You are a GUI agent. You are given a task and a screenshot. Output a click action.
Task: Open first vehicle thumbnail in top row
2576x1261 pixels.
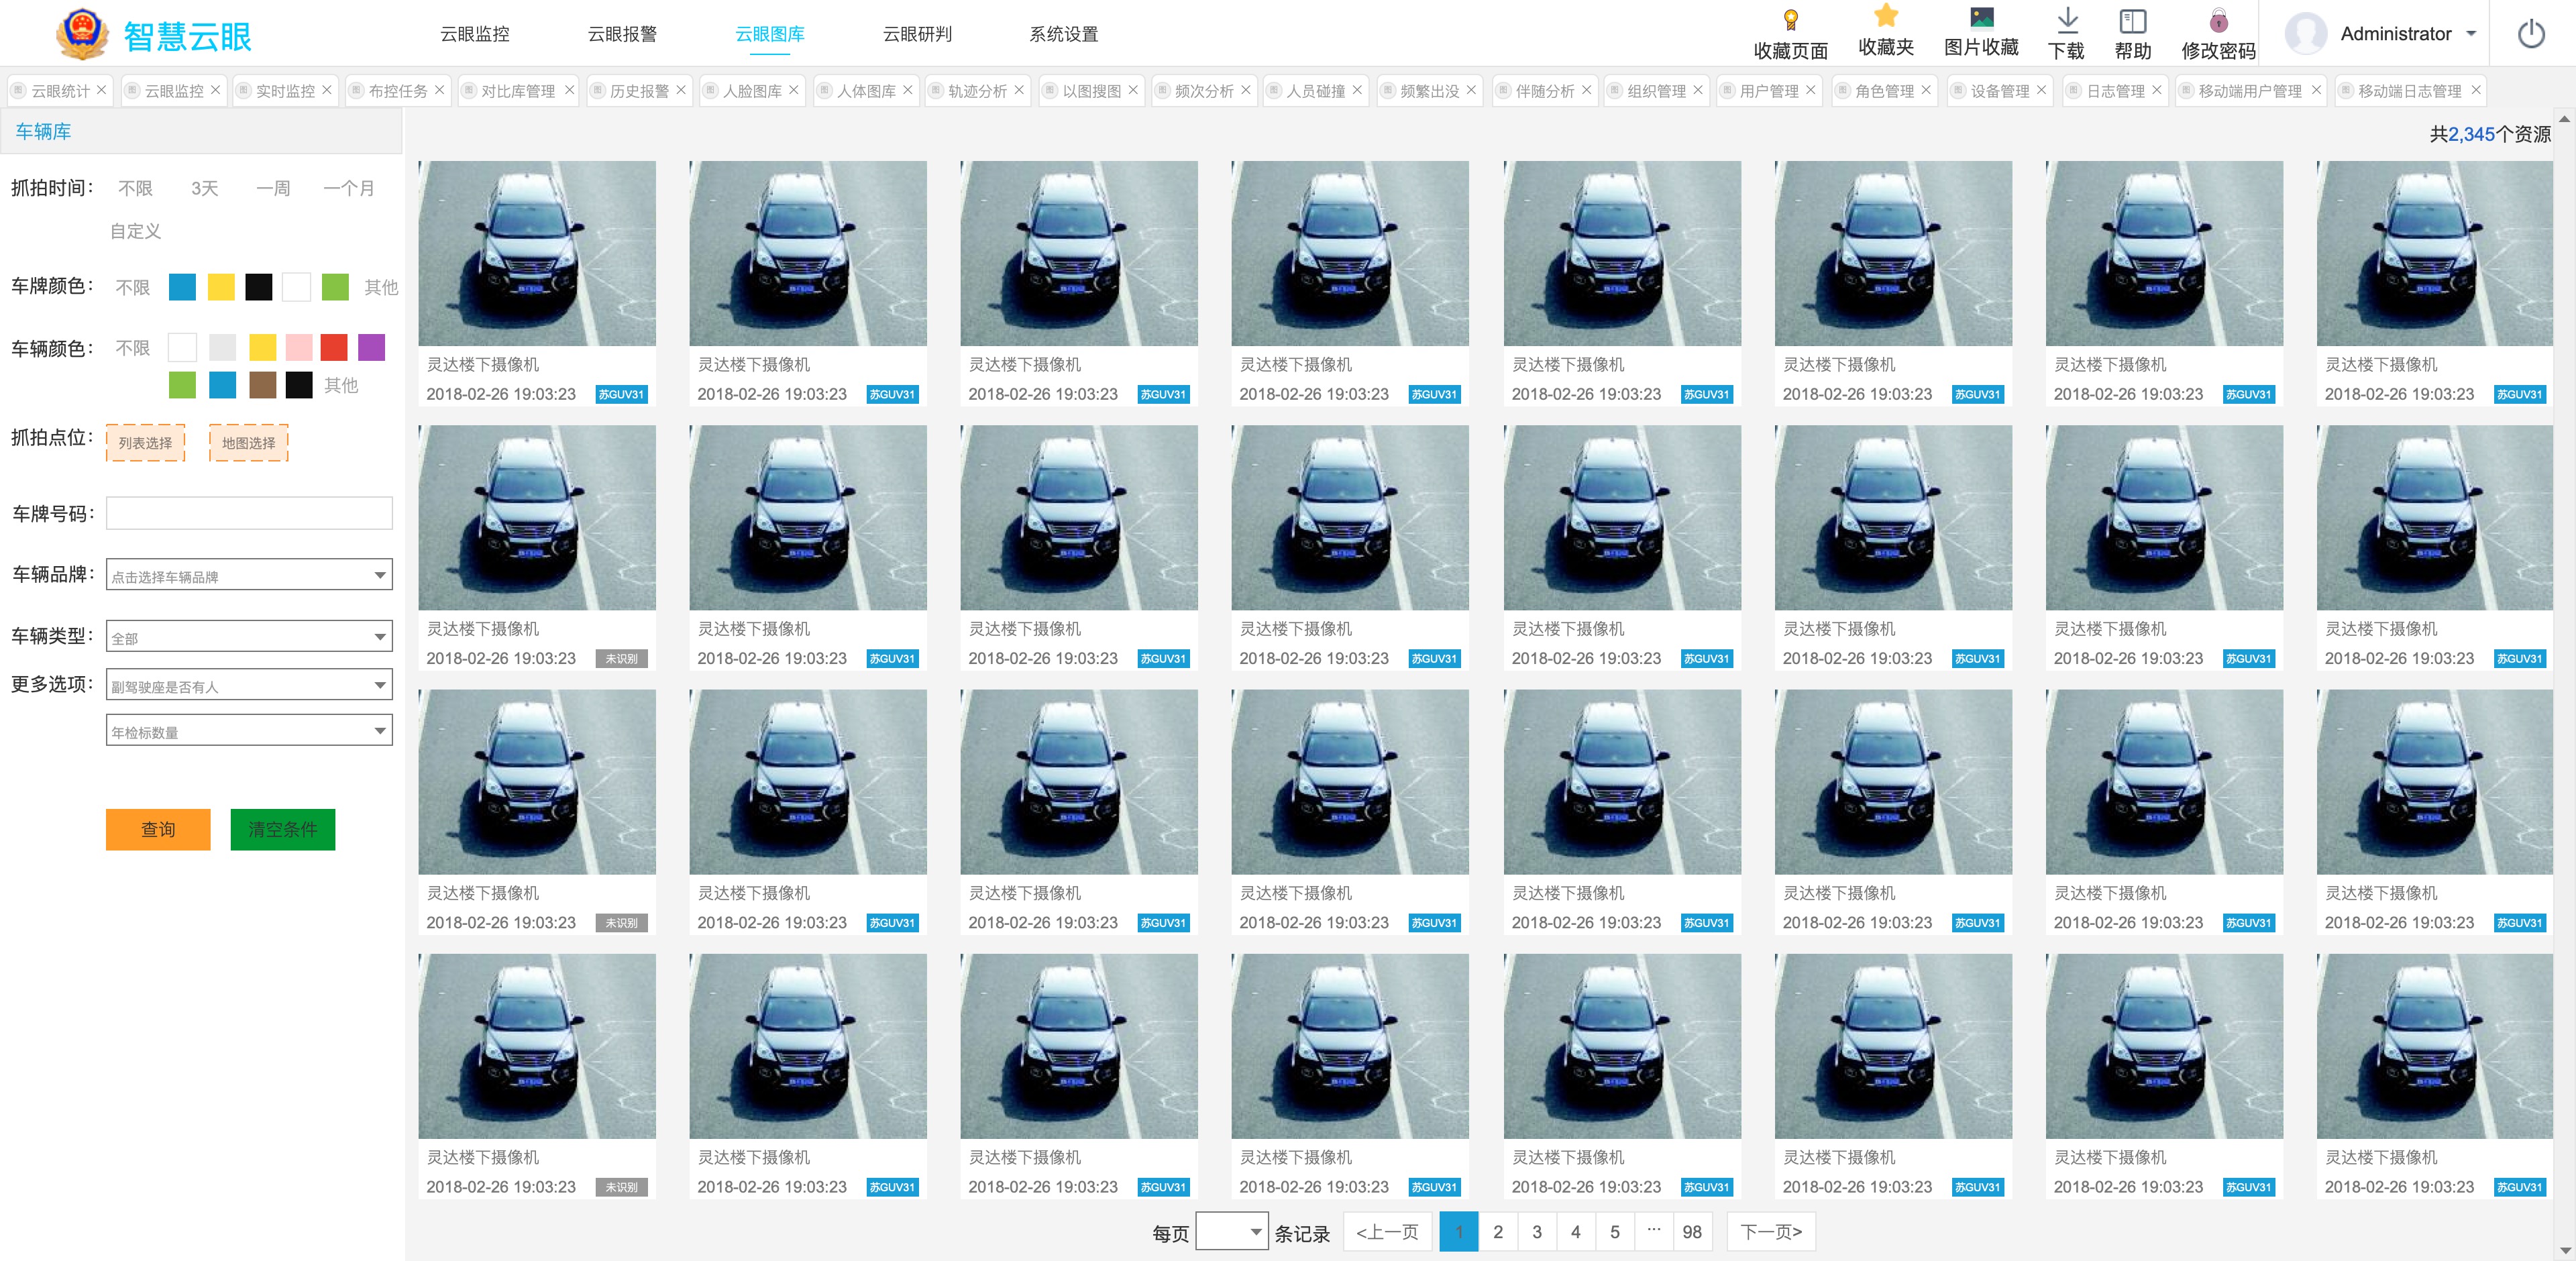point(537,253)
